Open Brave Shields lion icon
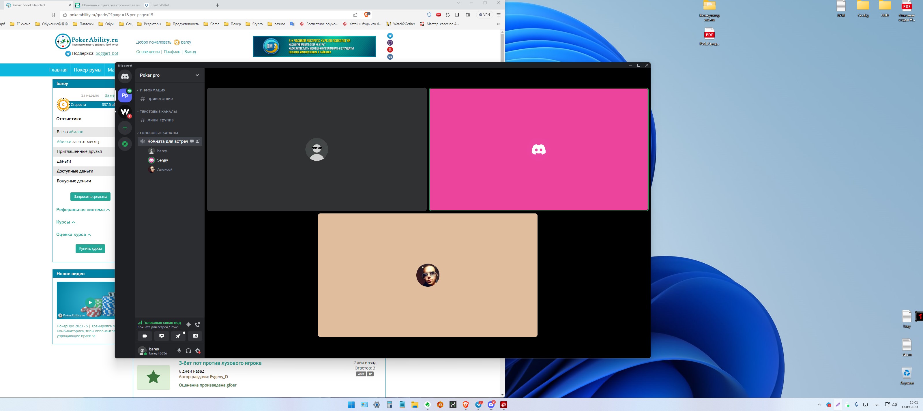 point(367,15)
